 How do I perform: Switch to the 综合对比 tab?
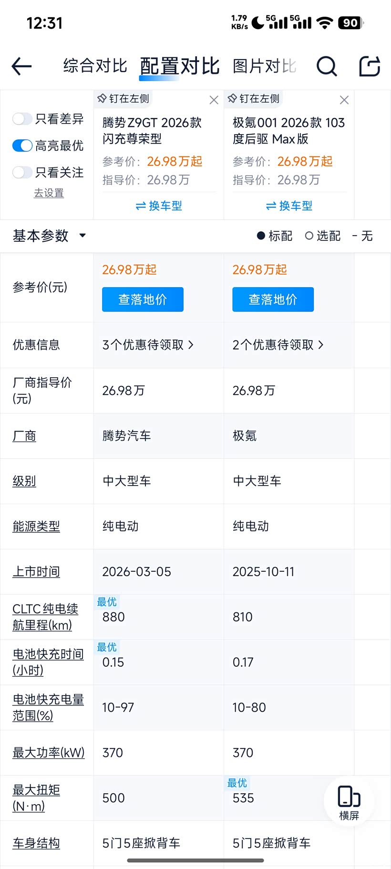click(95, 66)
